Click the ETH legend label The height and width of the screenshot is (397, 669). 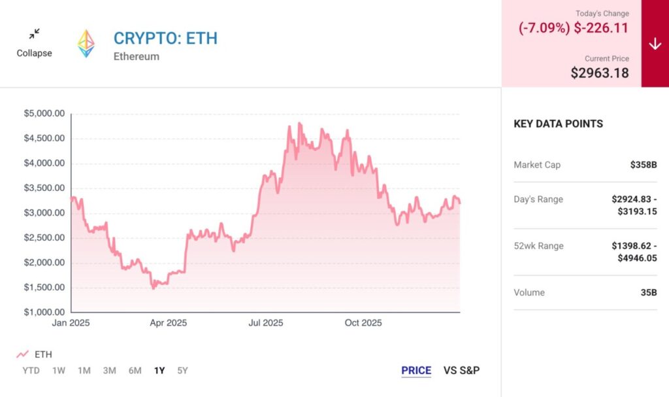[x=43, y=354]
